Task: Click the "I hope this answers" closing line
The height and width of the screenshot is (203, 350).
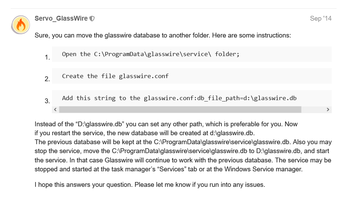Action: coord(150,185)
